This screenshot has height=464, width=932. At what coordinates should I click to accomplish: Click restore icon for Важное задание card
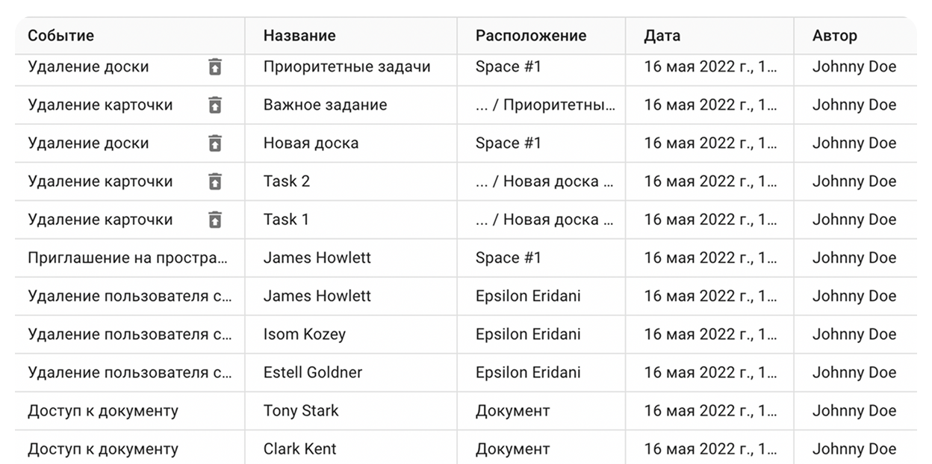(215, 105)
